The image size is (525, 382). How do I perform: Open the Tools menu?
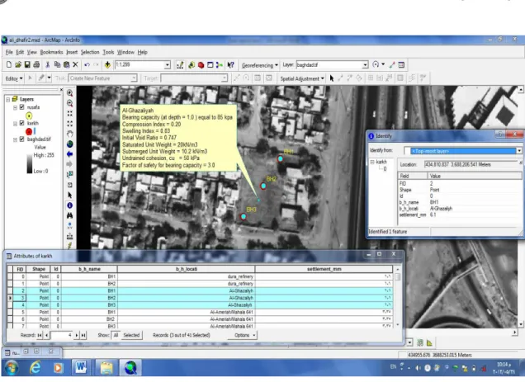(x=108, y=52)
